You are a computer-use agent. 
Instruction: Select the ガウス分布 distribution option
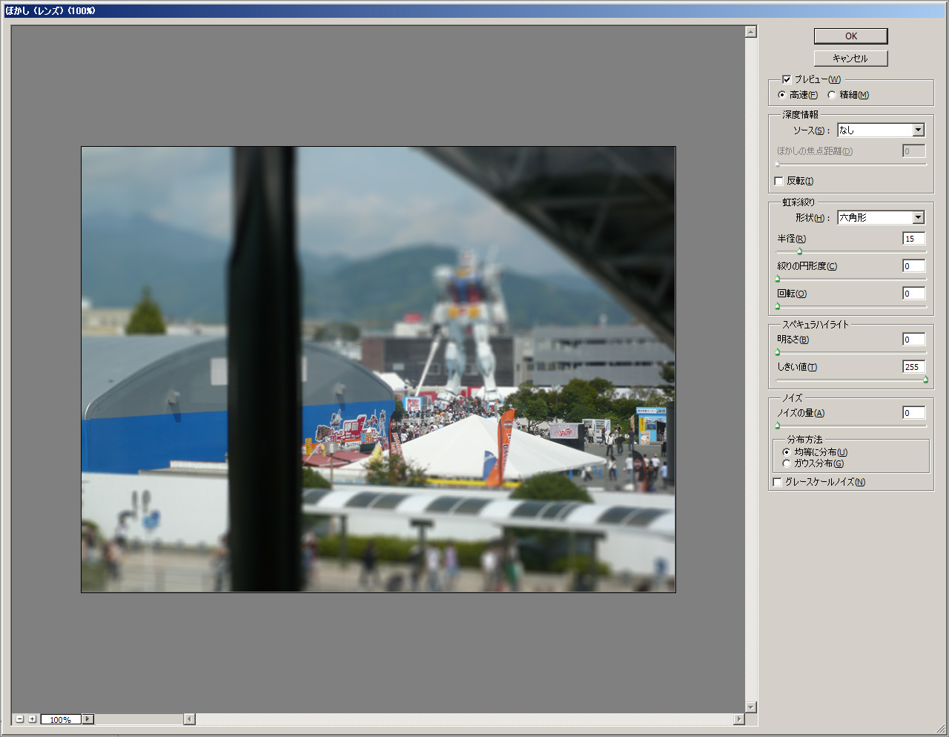[x=787, y=463]
